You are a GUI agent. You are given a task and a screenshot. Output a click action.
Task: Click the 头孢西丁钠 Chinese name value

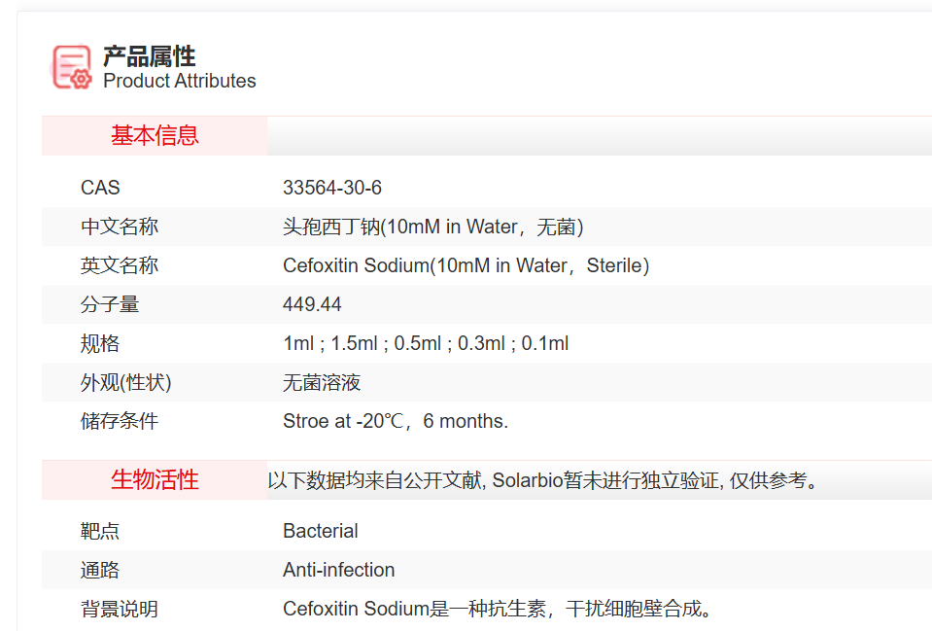(432, 227)
